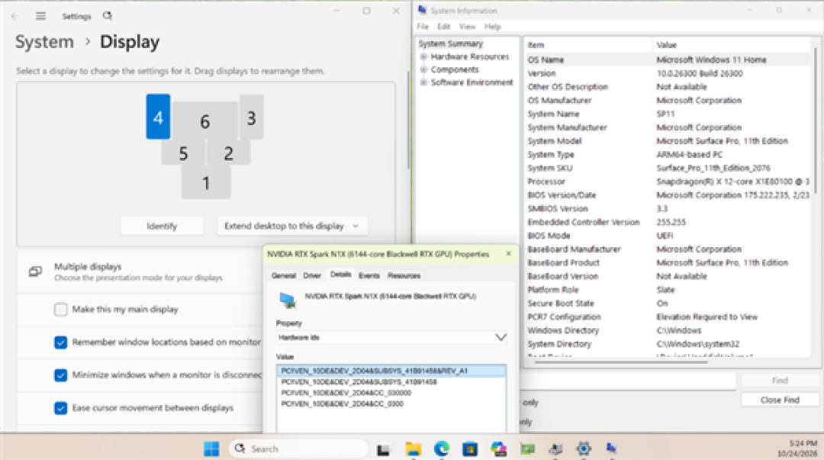Click the Windows Start button
Viewport: 824px width, 460px height.
point(211,449)
